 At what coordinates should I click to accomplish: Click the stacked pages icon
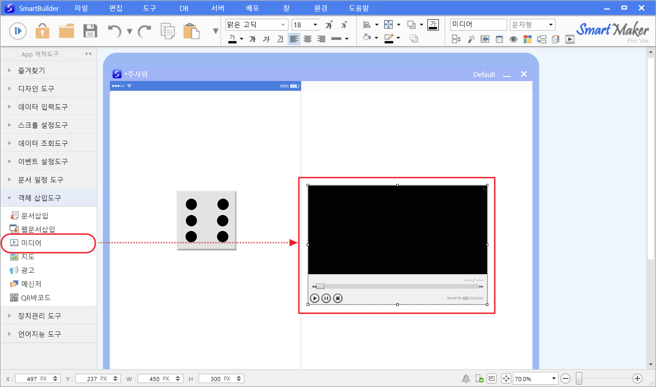pyautogui.click(x=555, y=39)
